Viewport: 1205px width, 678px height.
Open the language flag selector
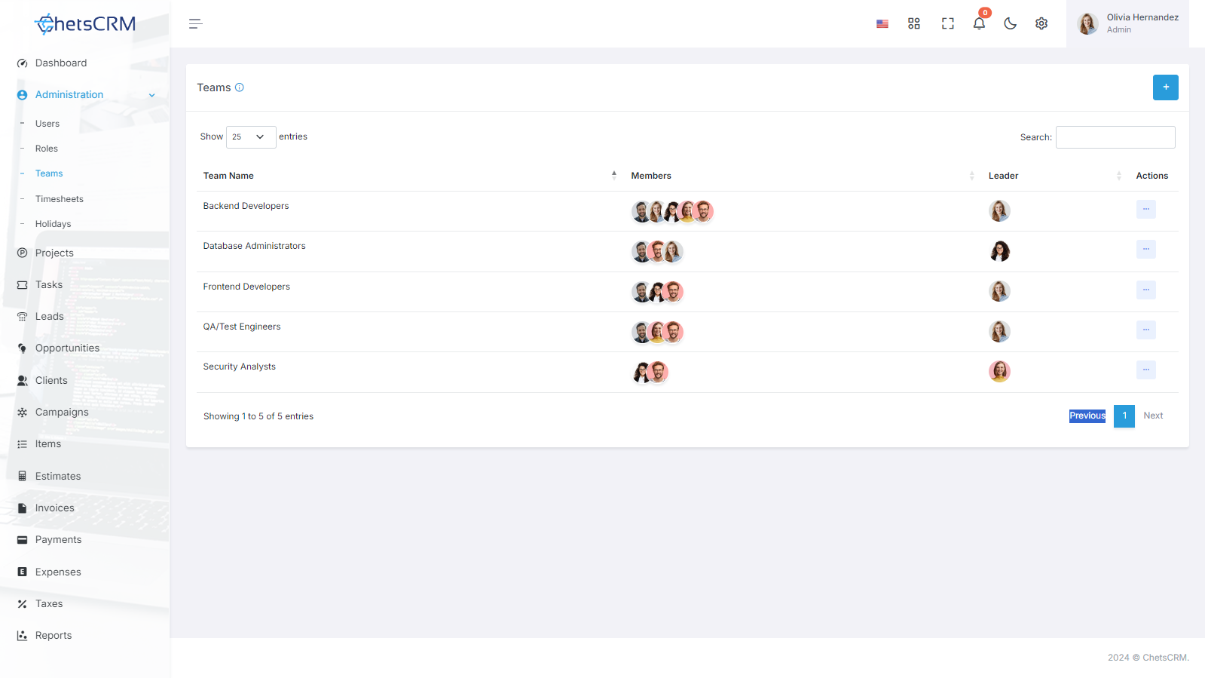coord(882,24)
